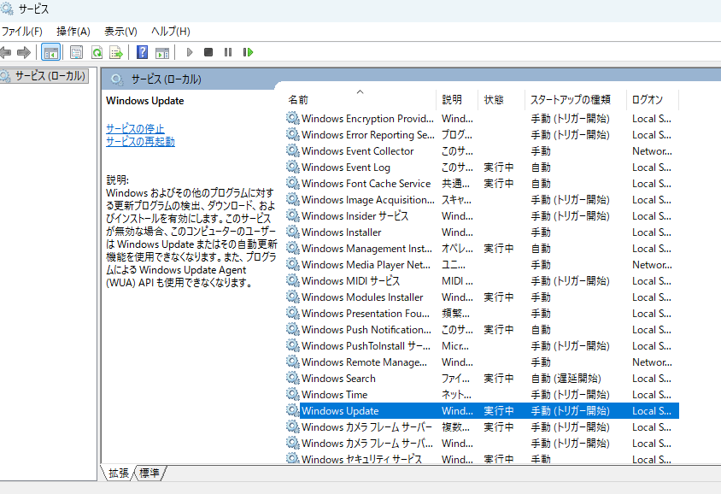Click gear icon beside Windows Time
This screenshot has width=721, height=494.
[x=292, y=394]
